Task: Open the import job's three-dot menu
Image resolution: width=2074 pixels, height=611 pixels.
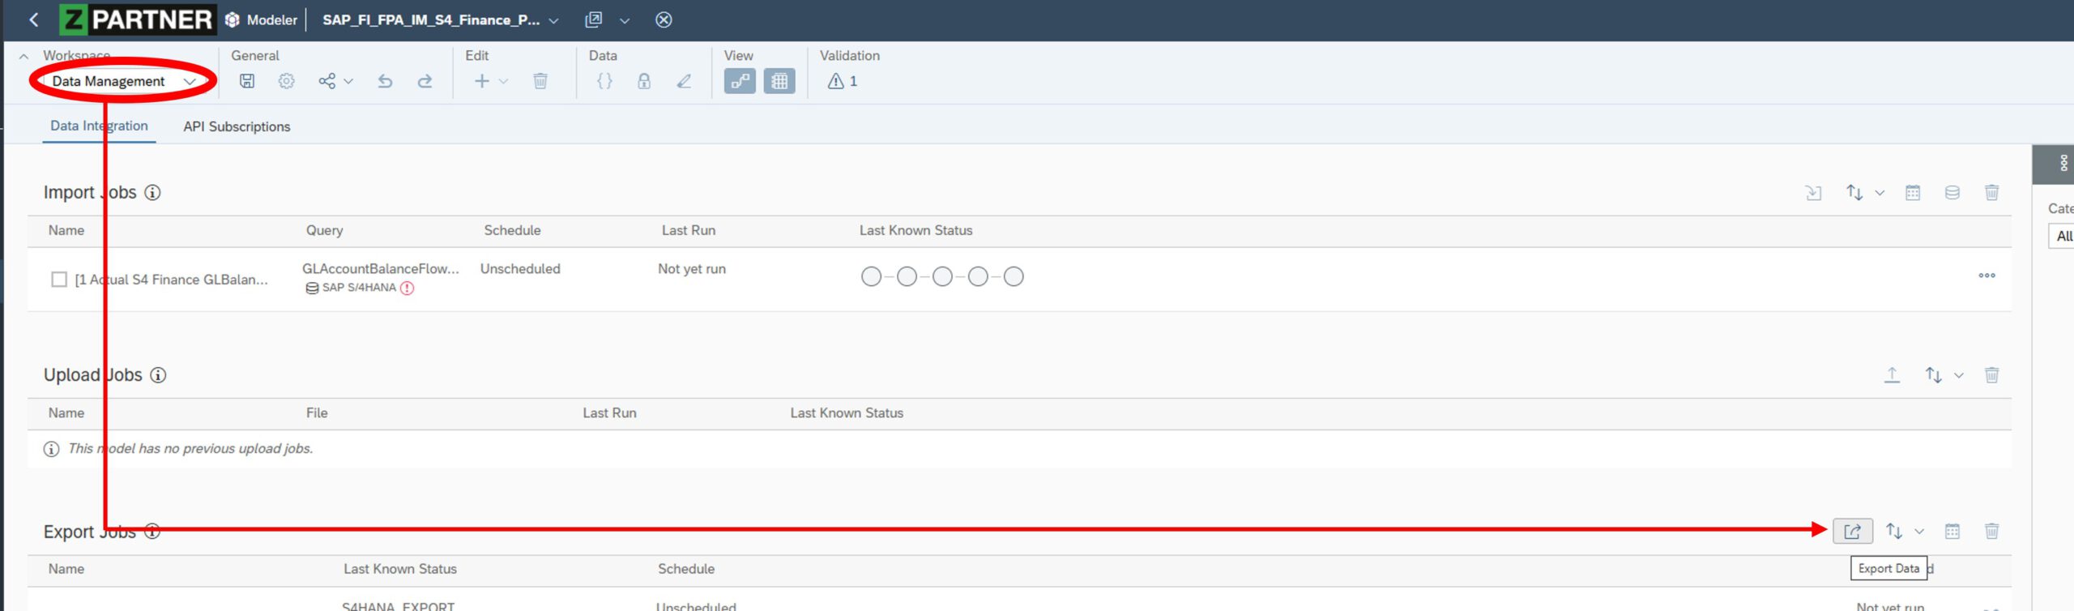Action: coord(1987,276)
